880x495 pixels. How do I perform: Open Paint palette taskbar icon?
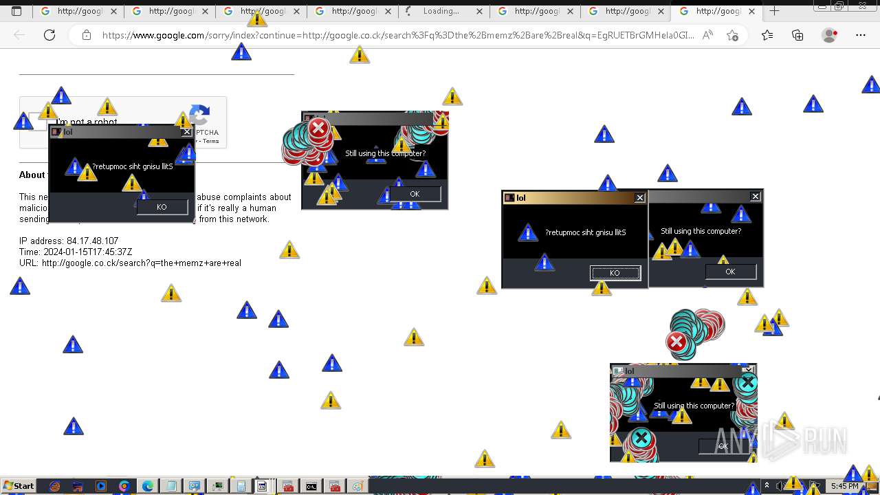click(357, 486)
